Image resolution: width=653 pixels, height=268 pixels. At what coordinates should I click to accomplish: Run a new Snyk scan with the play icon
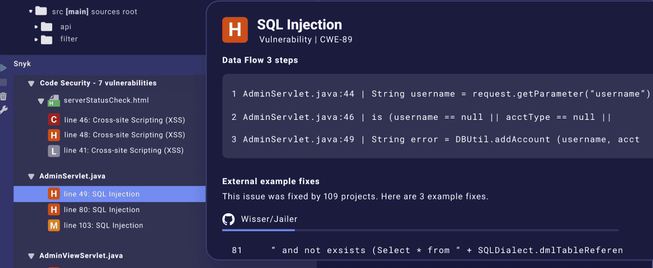pyautogui.click(x=3, y=67)
